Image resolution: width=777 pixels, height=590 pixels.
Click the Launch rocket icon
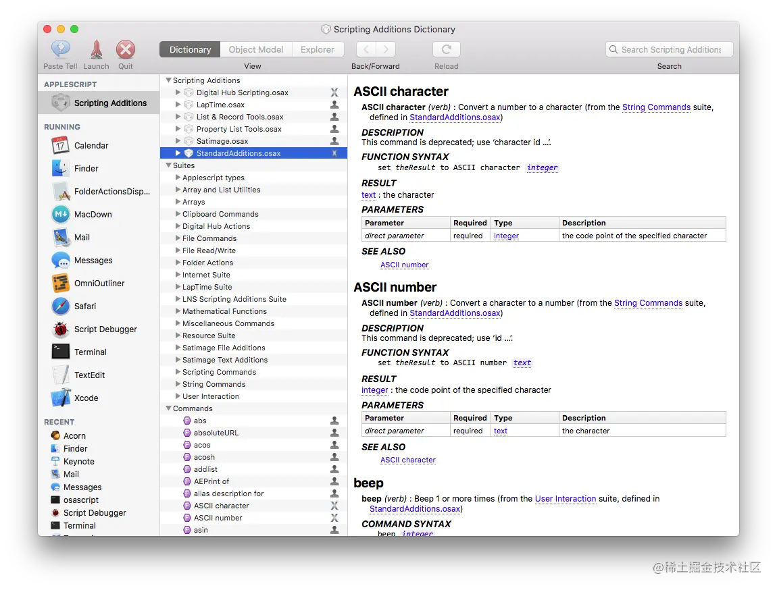(96, 49)
